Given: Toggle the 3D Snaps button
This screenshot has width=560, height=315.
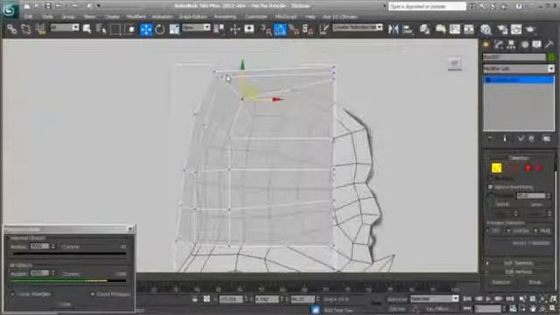Looking at the screenshot, I should [x=266, y=29].
